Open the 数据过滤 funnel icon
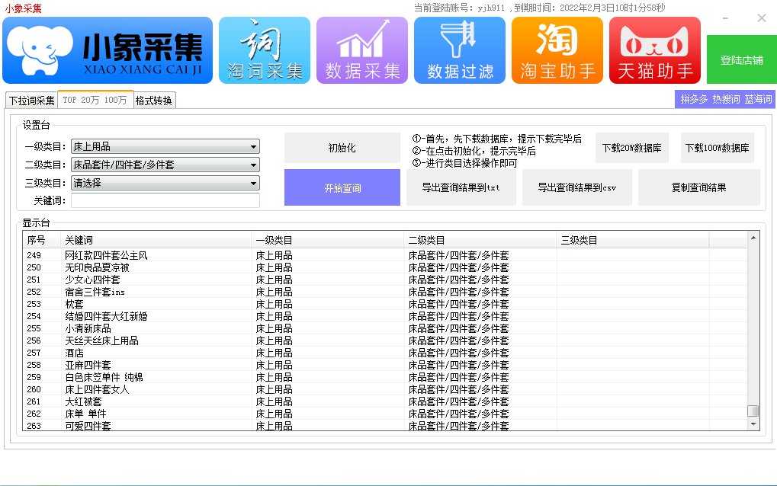The width and height of the screenshot is (777, 486). [x=459, y=50]
